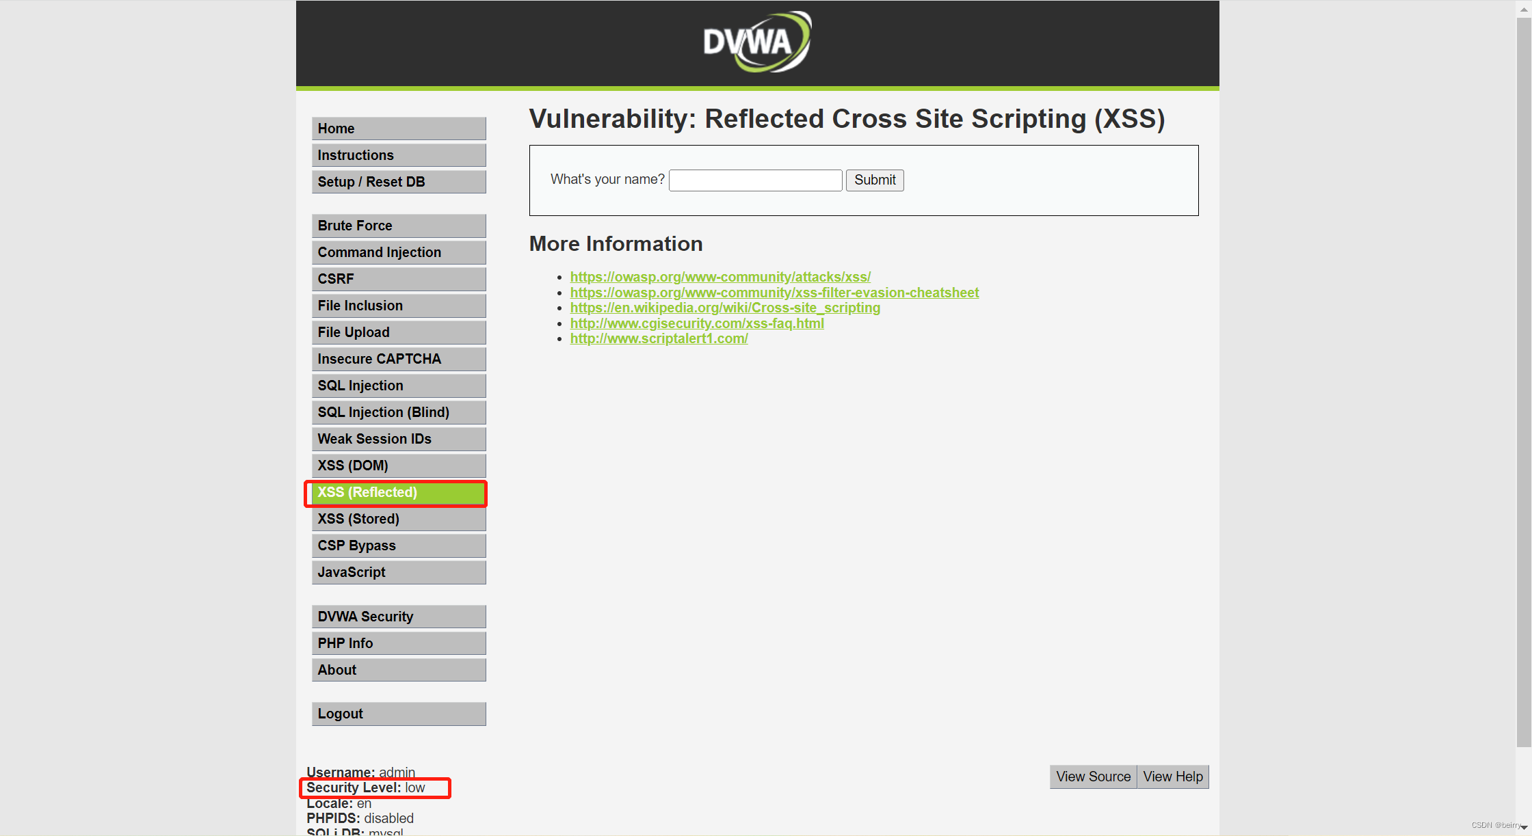Open Command Injection vulnerability page

398,252
